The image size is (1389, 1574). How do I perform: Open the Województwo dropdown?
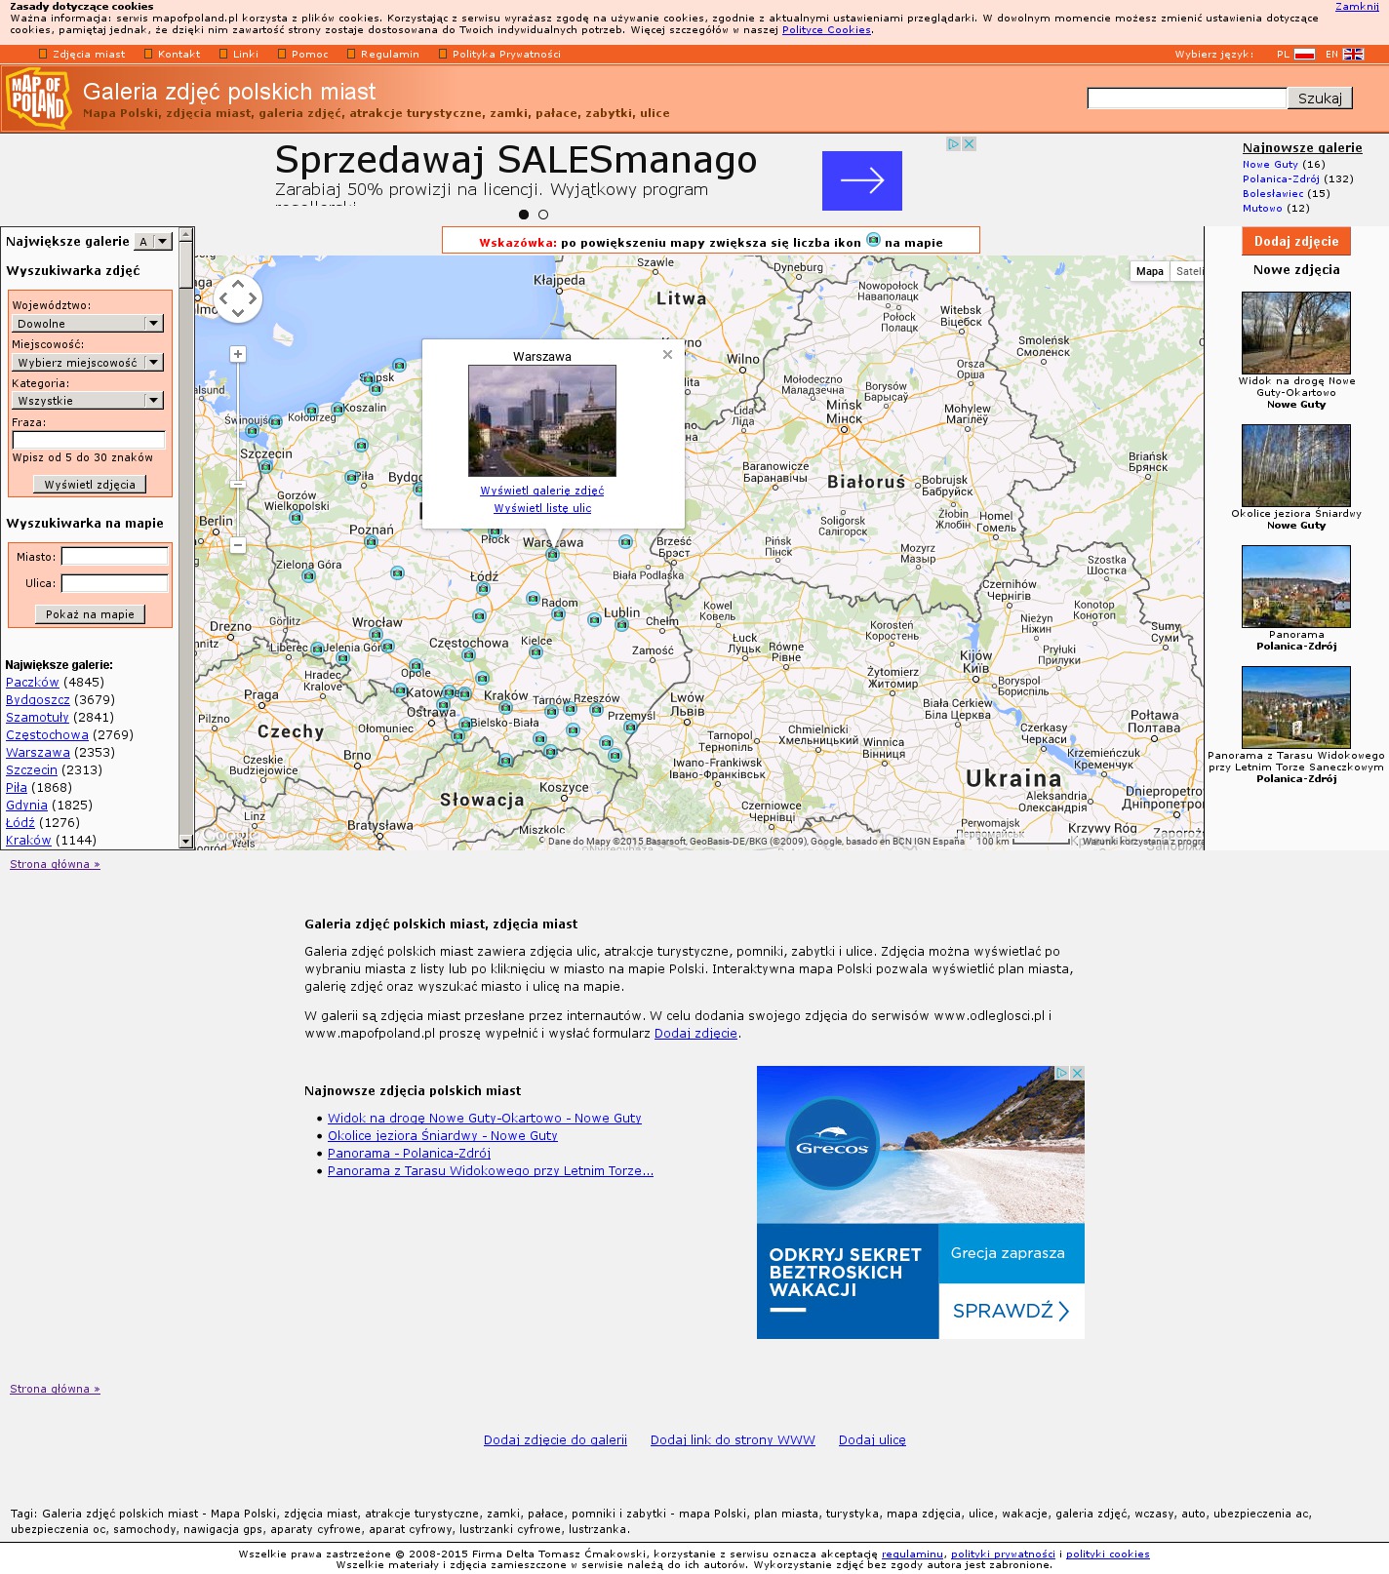[87, 323]
